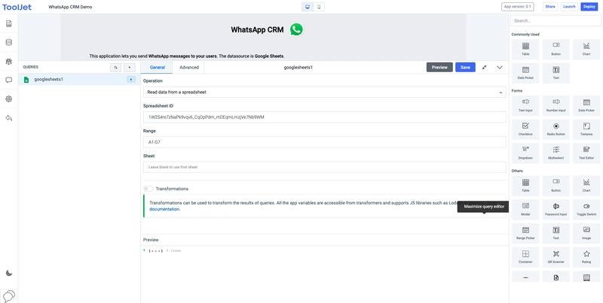603x303 pixels.
Task: Select the Textarea widget
Action: (x=586, y=129)
